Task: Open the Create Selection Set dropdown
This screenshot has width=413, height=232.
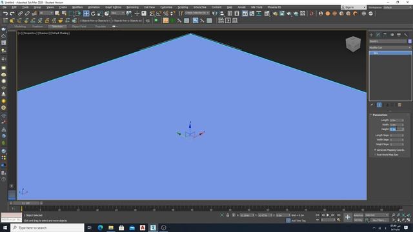Action: tap(197, 13)
